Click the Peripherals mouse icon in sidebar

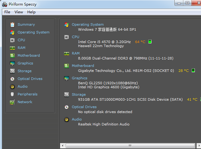(x=12, y=94)
